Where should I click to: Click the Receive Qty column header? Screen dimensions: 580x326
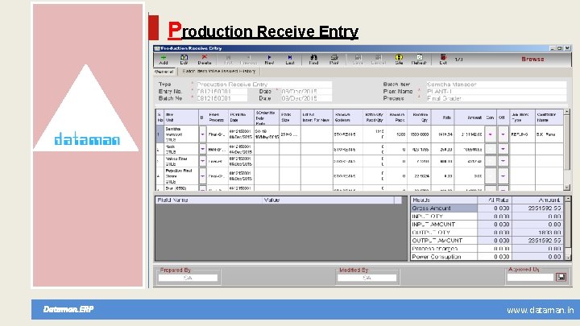click(419, 118)
